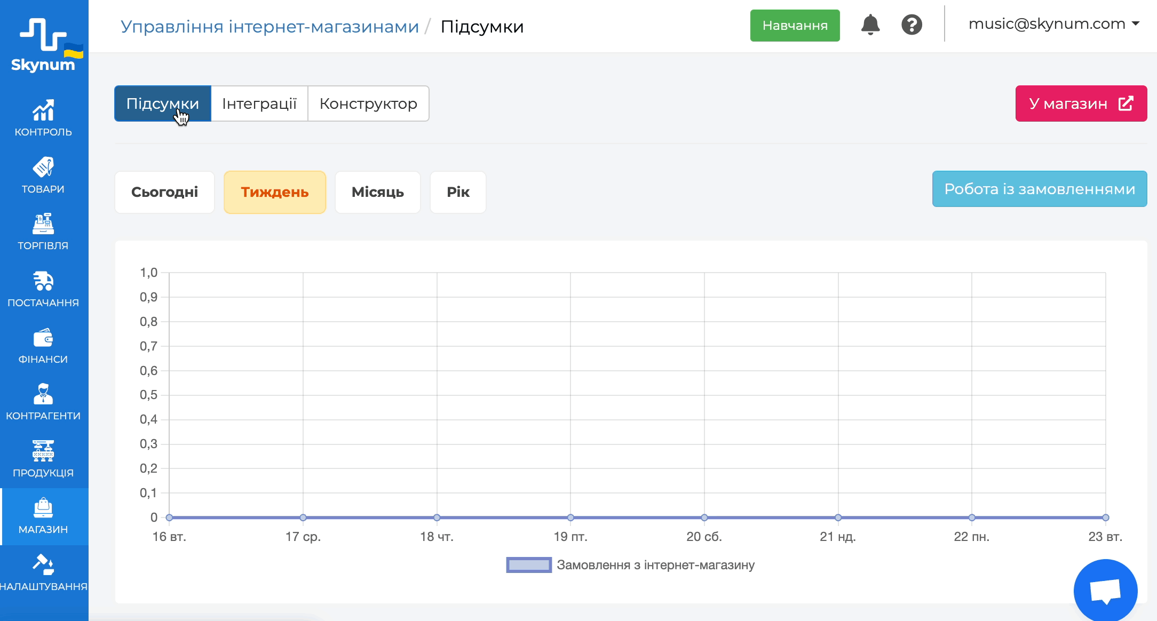The image size is (1157, 621).
Task: Open the Товари sidebar section
Action: (43, 175)
